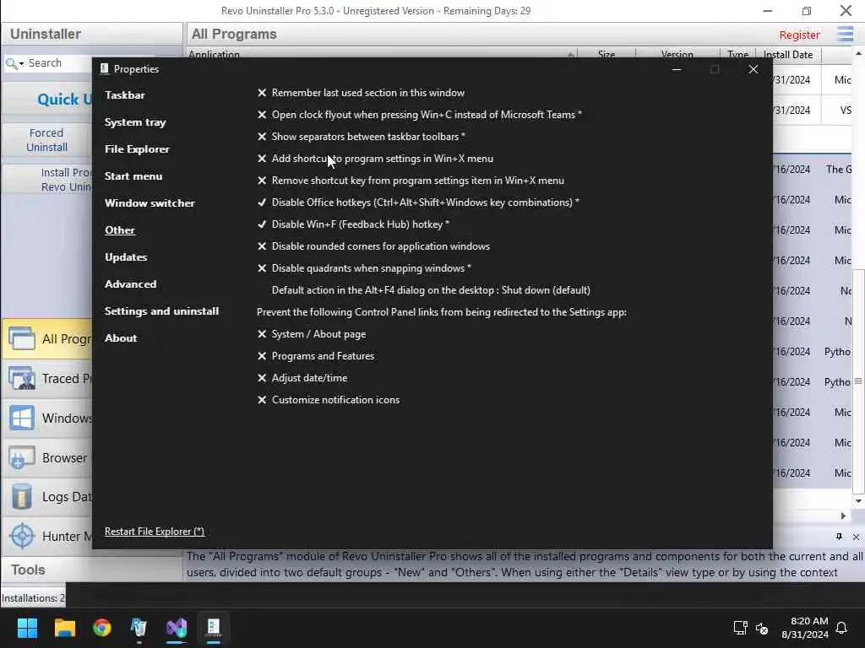Enable Disable rounded corners for application windows
Image resolution: width=865 pixels, height=648 pixels.
coord(373,246)
